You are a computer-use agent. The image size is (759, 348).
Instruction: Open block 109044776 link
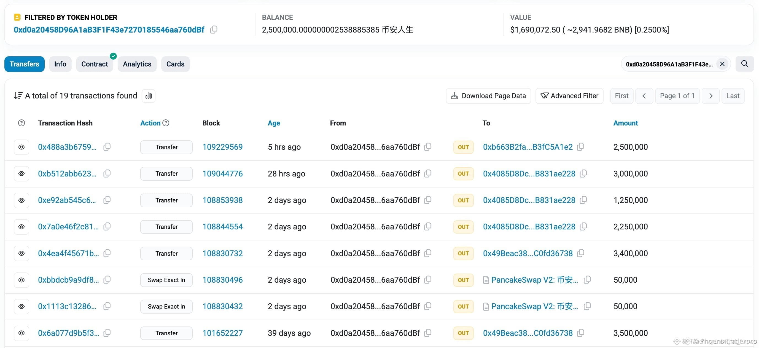tap(222, 173)
